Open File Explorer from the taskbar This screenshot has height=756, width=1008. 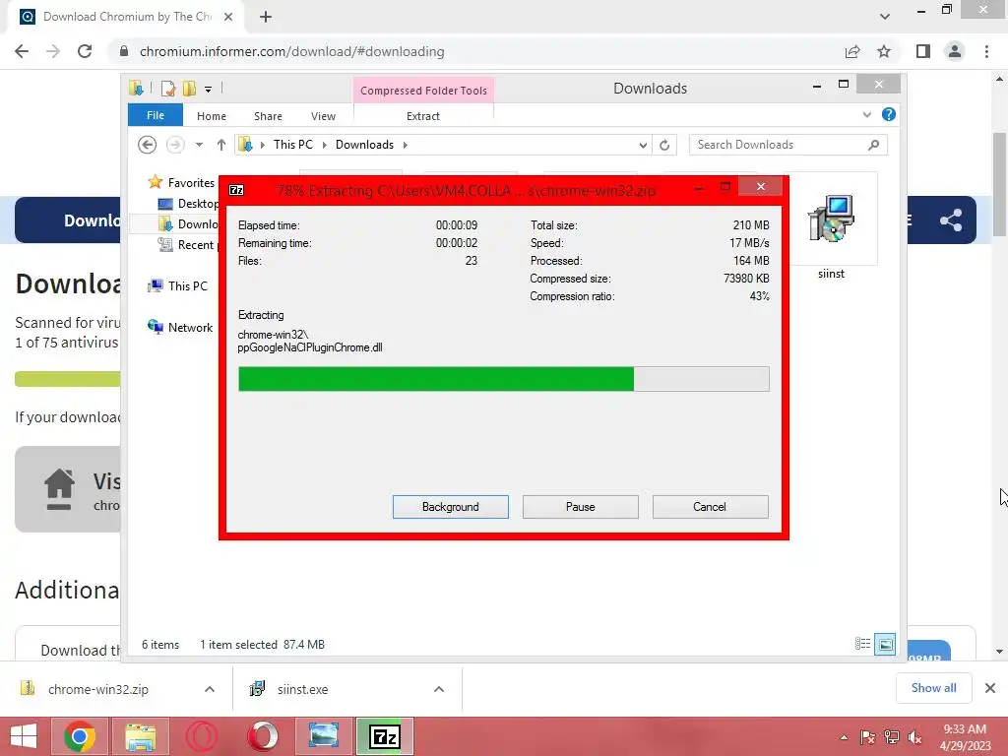tap(141, 736)
